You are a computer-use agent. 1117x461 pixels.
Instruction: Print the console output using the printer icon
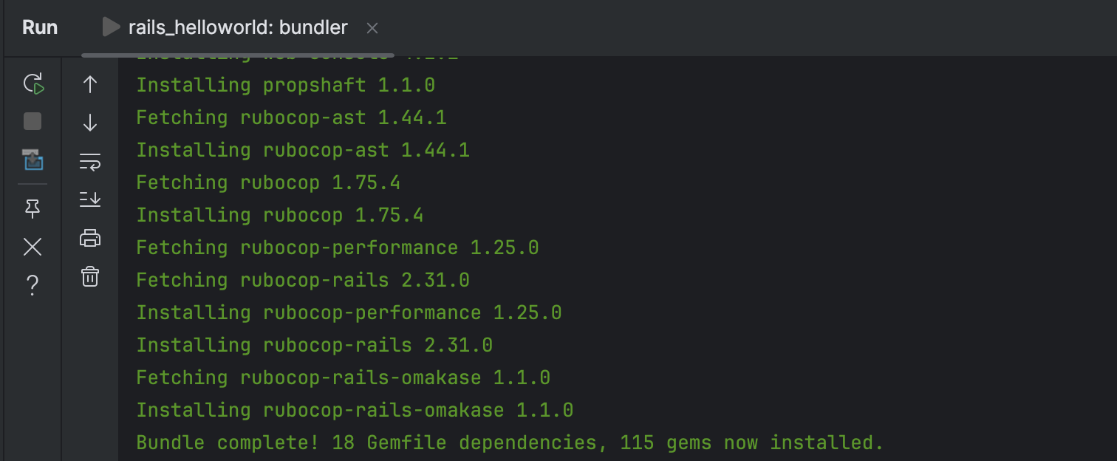tap(89, 238)
